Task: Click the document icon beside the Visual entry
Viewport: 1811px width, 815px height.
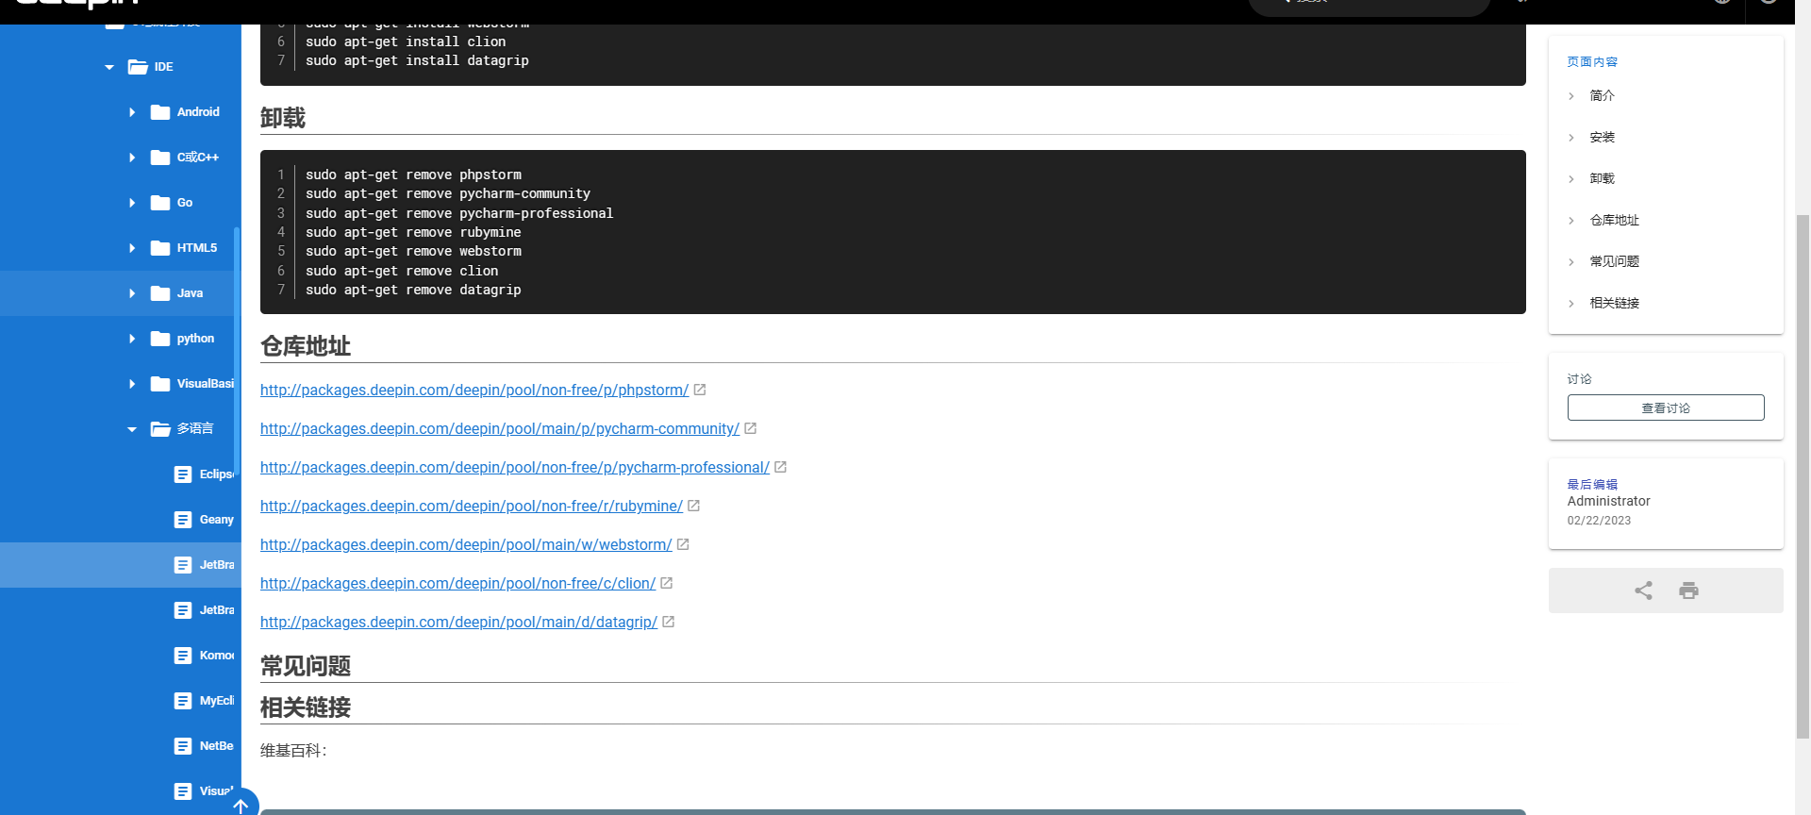Action: pos(183,791)
